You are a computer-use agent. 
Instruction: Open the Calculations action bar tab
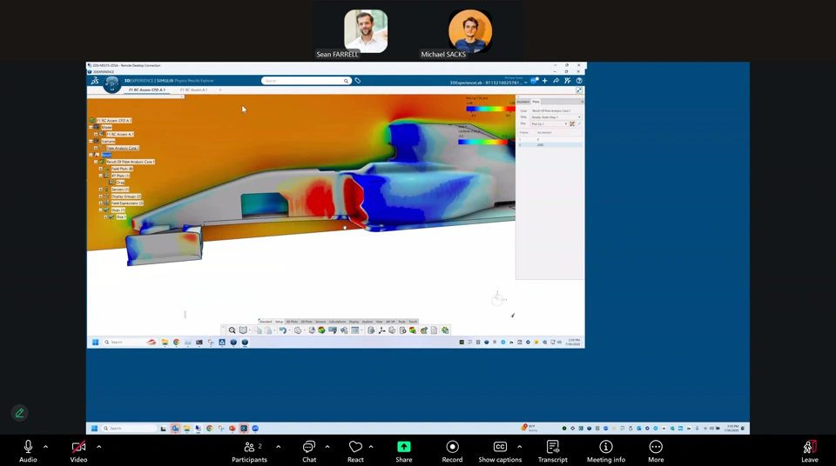click(x=338, y=322)
